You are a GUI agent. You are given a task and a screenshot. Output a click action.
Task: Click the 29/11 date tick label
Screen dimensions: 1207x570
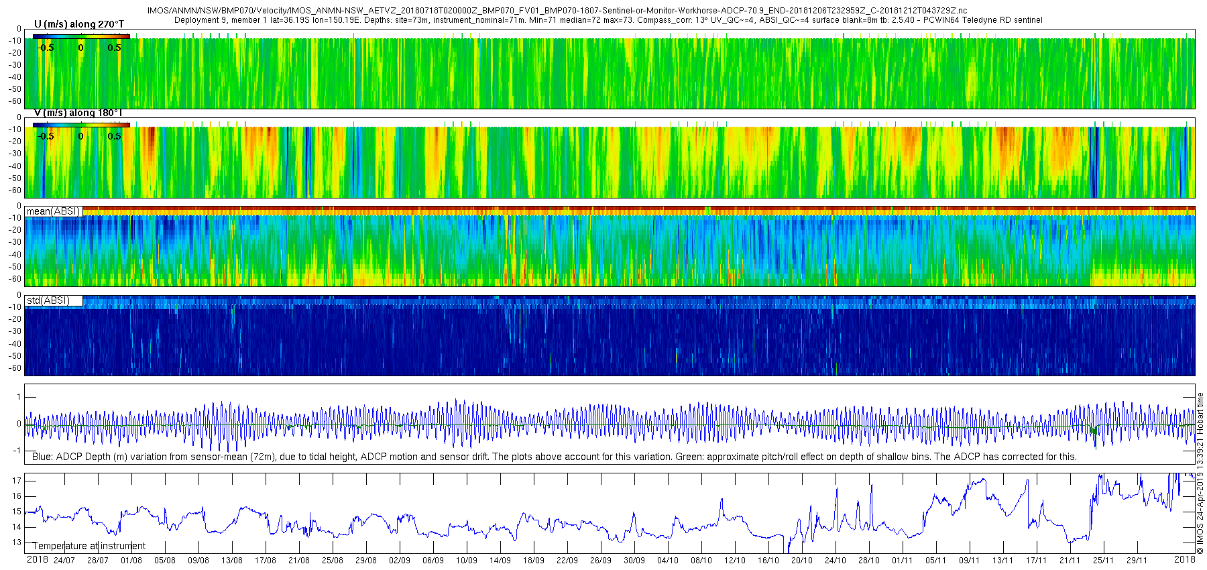1137,560
